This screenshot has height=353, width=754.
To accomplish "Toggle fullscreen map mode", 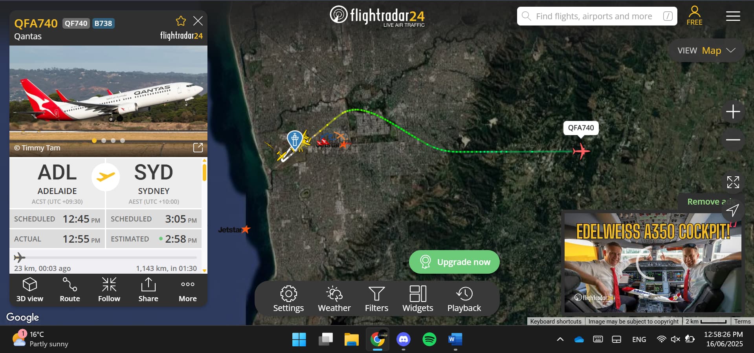I will pos(733,182).
